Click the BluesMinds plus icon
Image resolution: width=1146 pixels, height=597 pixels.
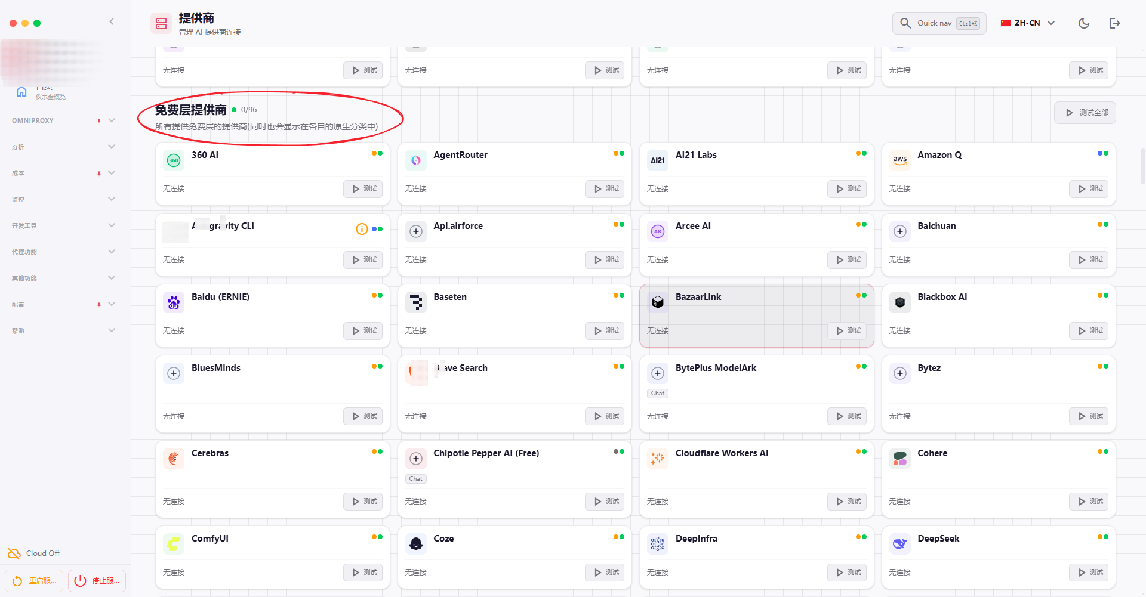click(174, 373)
